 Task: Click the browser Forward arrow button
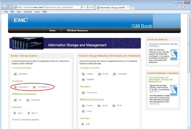(11, 7)
